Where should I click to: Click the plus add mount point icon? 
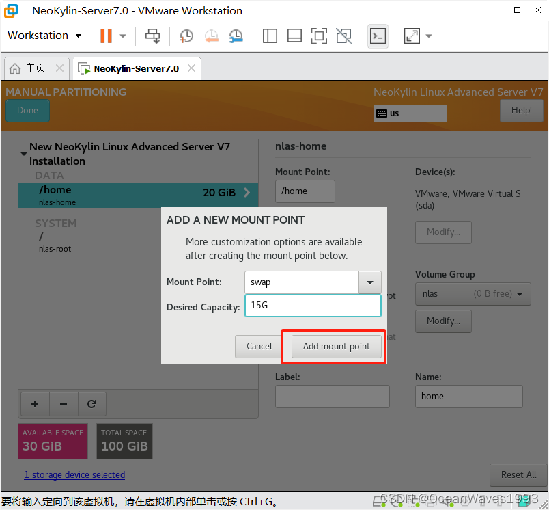[x=35, y=404]
